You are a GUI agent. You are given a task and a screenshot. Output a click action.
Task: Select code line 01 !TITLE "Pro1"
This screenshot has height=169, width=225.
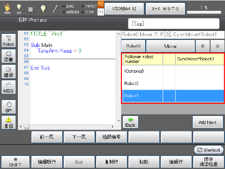coord(48,34)
